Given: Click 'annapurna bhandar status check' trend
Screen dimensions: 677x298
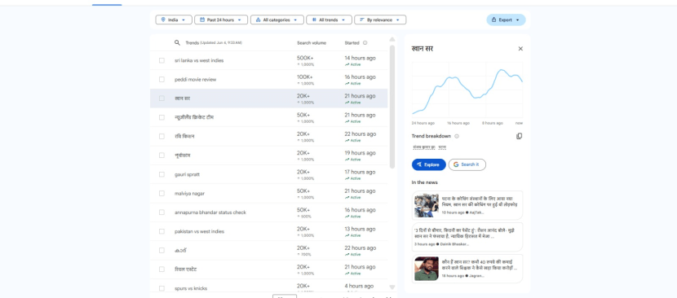Looking at the screenshot, I should click(x=210, y=213).
